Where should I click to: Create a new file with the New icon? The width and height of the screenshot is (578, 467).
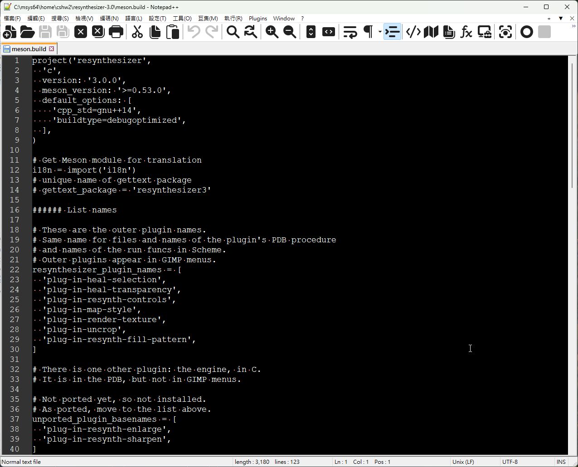click(10, 32)
